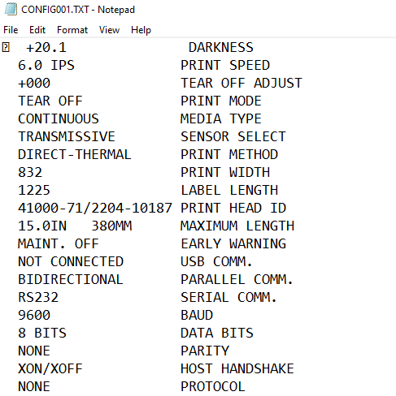The width and height of the screenshot is (396, 396).
Task: Click the 9600 value
Action: point(34,316)
